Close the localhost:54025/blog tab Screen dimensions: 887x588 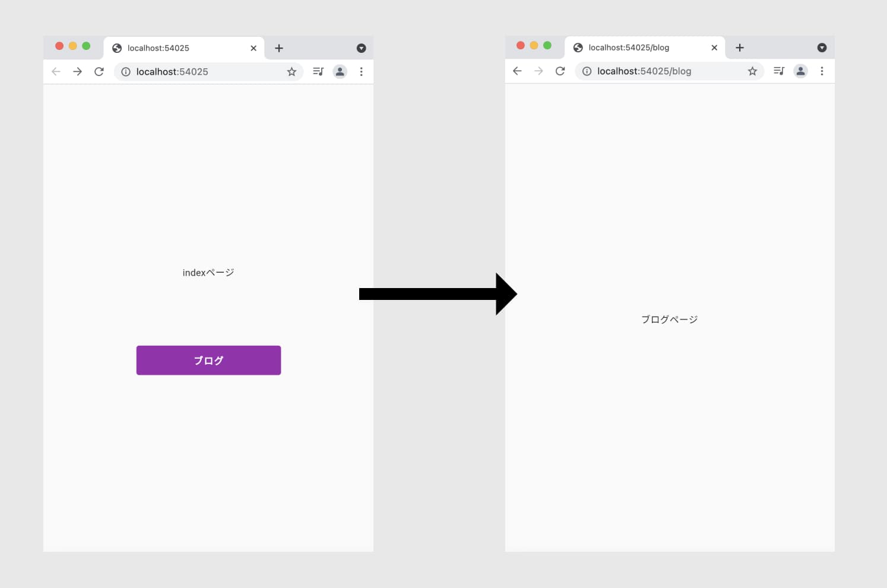pyautogui.click(x=714, y=48)
